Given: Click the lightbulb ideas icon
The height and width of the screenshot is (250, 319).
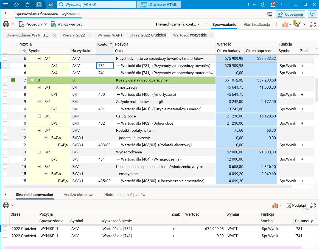Looking at the screenshot, I should [x=27, y=5].
